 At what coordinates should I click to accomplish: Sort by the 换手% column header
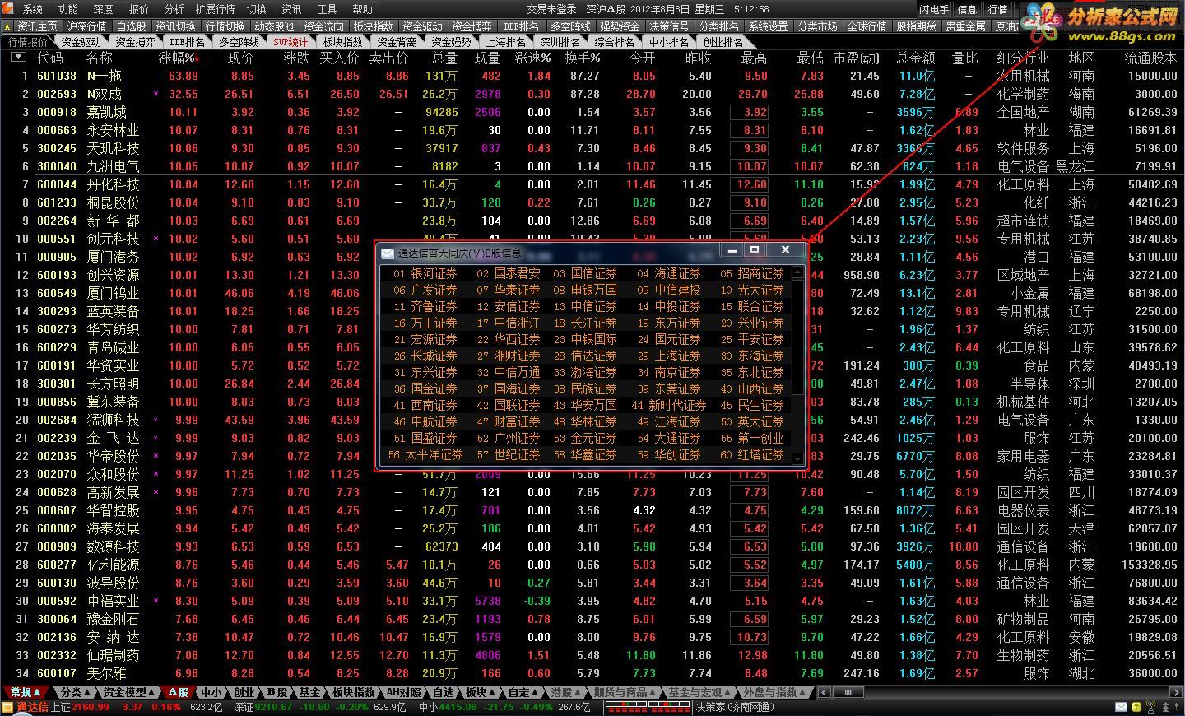(x=582, y=58)
